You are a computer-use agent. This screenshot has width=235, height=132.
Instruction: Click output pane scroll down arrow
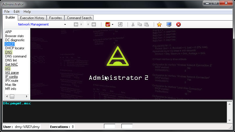click(229, 120)
